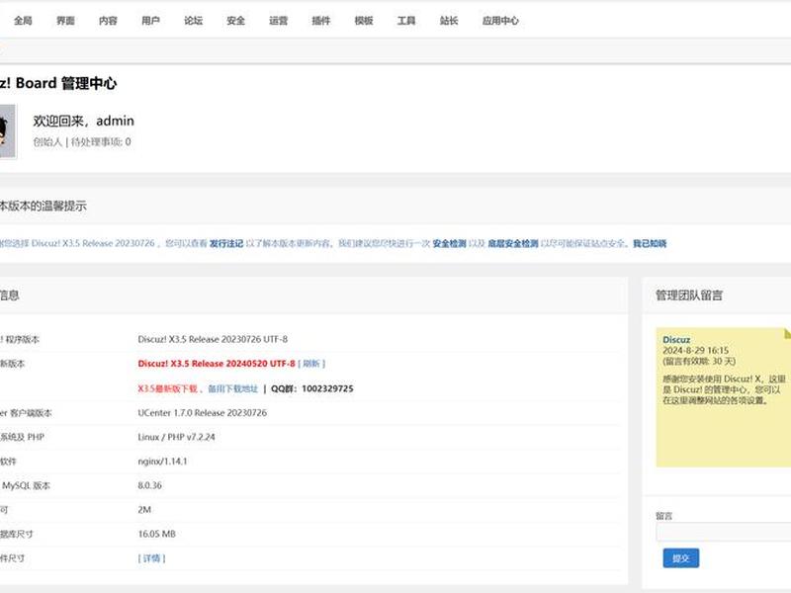Image resolution: width=791 pixels, height=593 pixels.
Task: Open the 运营 menu
Action: 279,21
